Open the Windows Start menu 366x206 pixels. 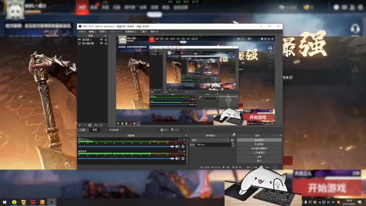[5, 202]
